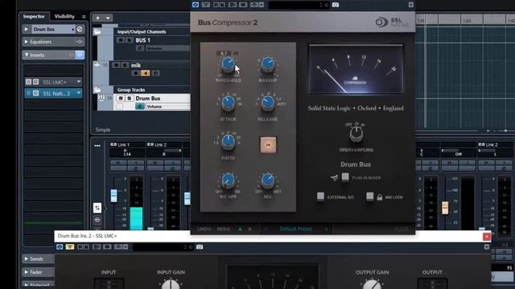Open the Default Preset menu
Screen dimensions: 515x289
click(295, 229)
